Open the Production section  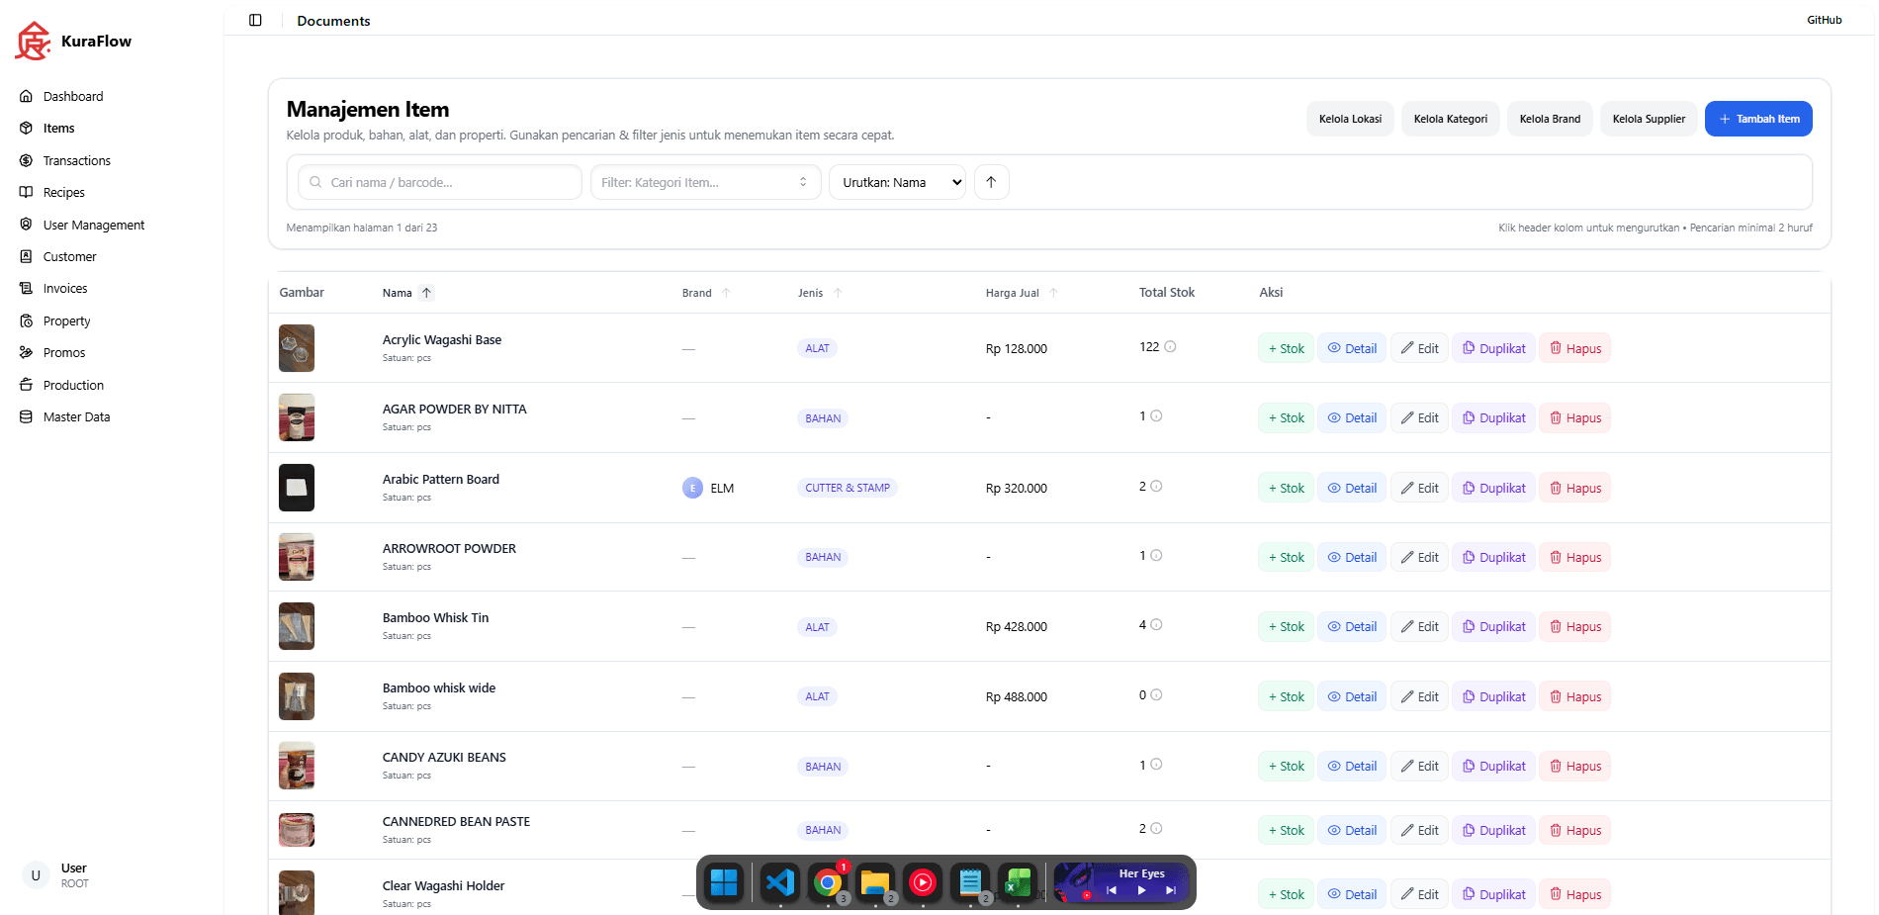[x=73, y=385]
